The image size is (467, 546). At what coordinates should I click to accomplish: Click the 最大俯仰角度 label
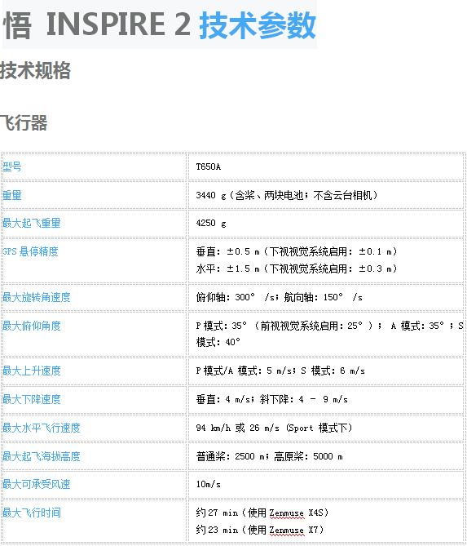(32, 326)
